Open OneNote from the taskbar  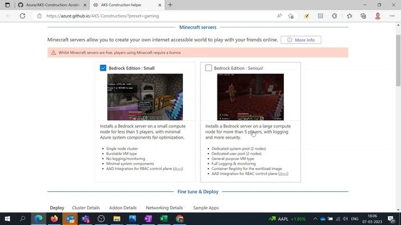point(148,219)
